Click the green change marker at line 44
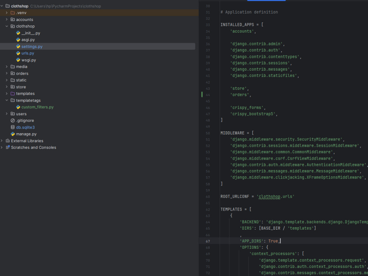Image resolution: width=368 pixels, height=276 pixels. (202, 95)
